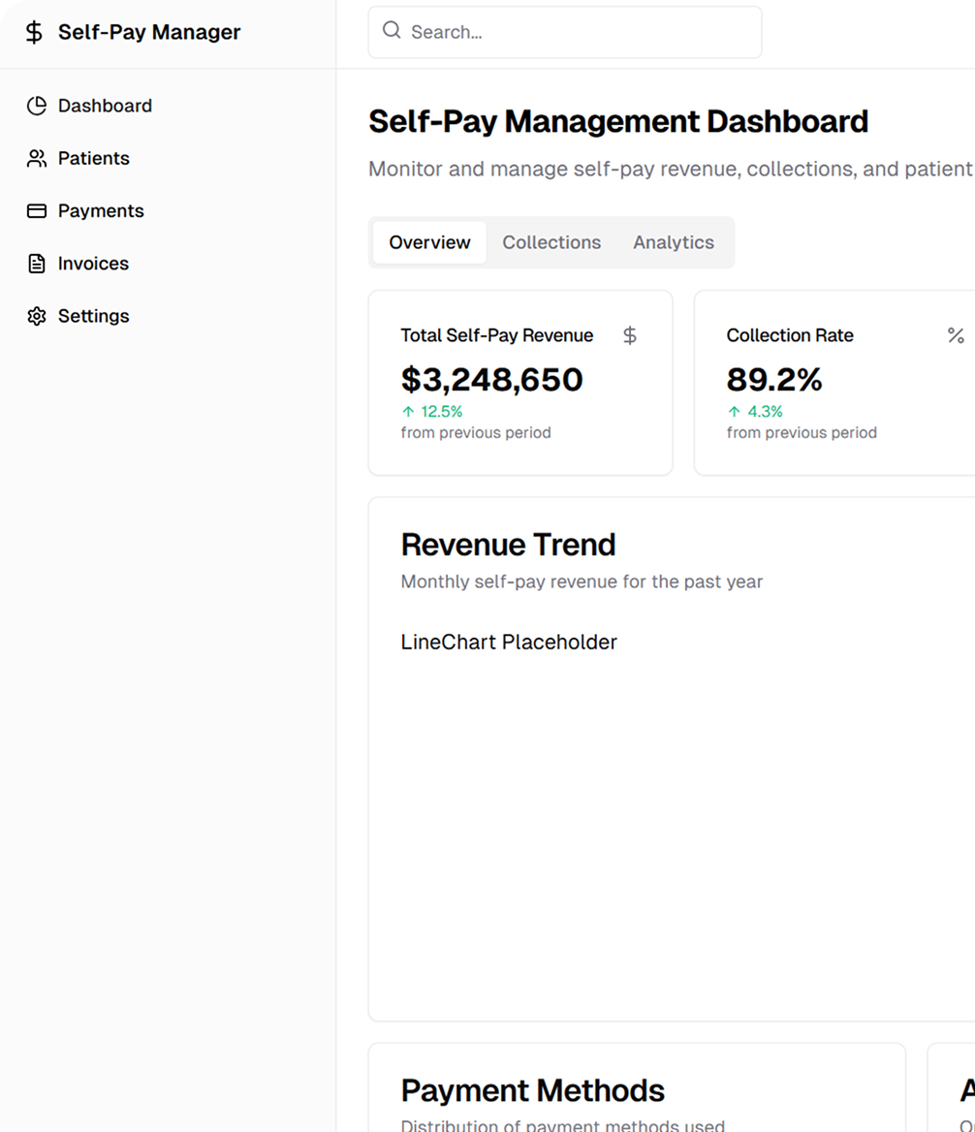Click percent icon in Collection Rate card
The width and height of the screenshot is (975, 1132).
956,335
